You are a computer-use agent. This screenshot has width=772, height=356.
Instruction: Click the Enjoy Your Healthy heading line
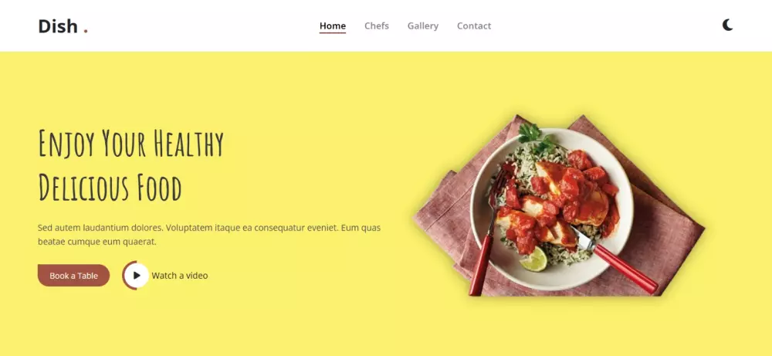(131, 143)
